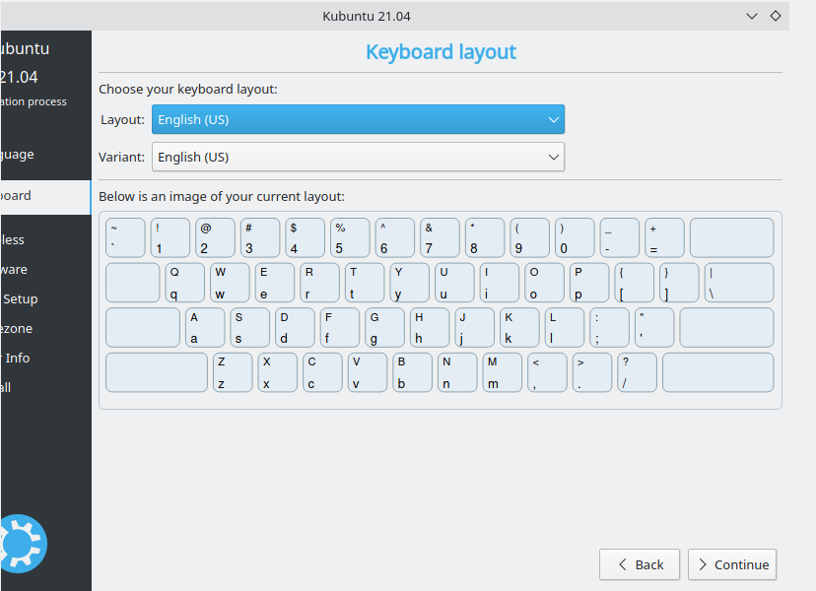Click the window keep-above diamond icon
The height and width of the screenshot is (591, 816).
[776, 16]
